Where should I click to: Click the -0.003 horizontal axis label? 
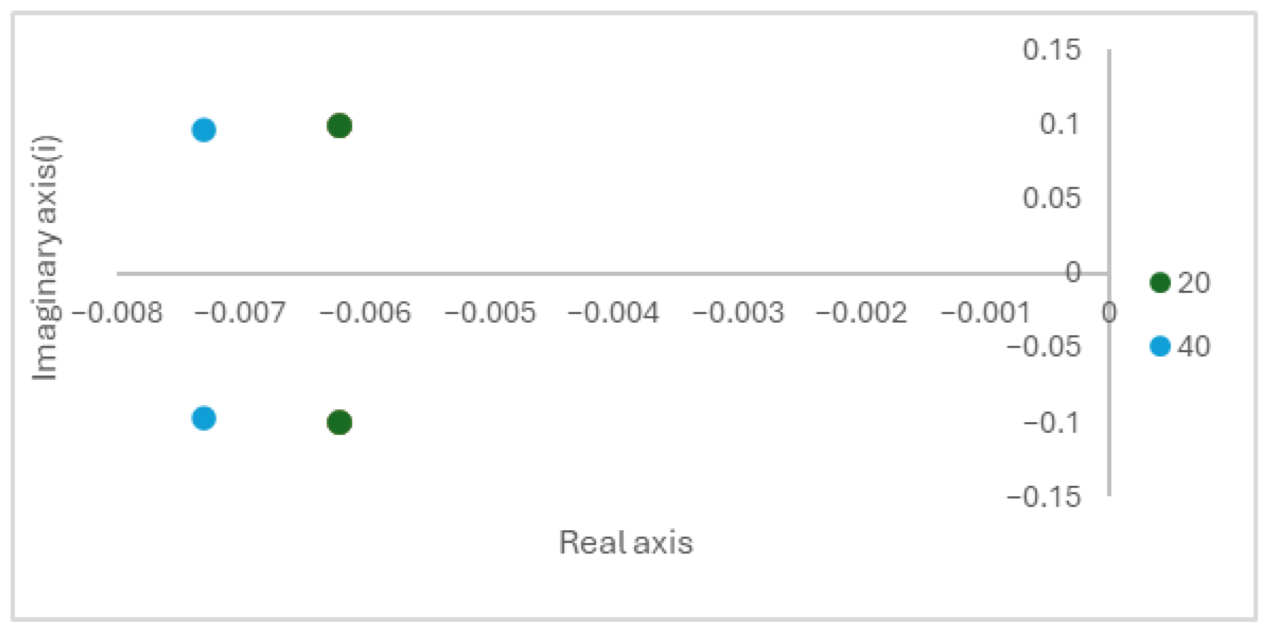coord(738,313)
